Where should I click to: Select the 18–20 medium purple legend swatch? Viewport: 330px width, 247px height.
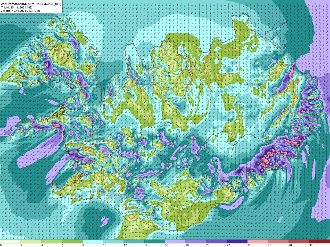196,242
